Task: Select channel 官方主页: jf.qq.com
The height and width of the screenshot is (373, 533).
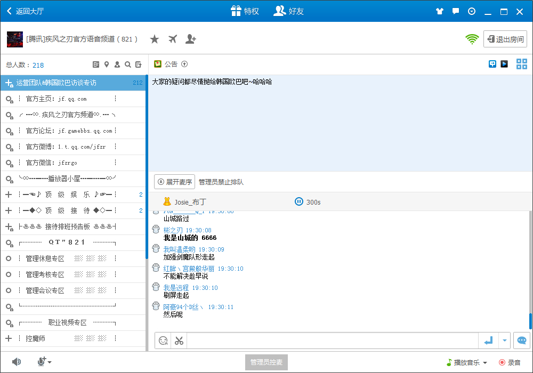Action: pos(72,99)
